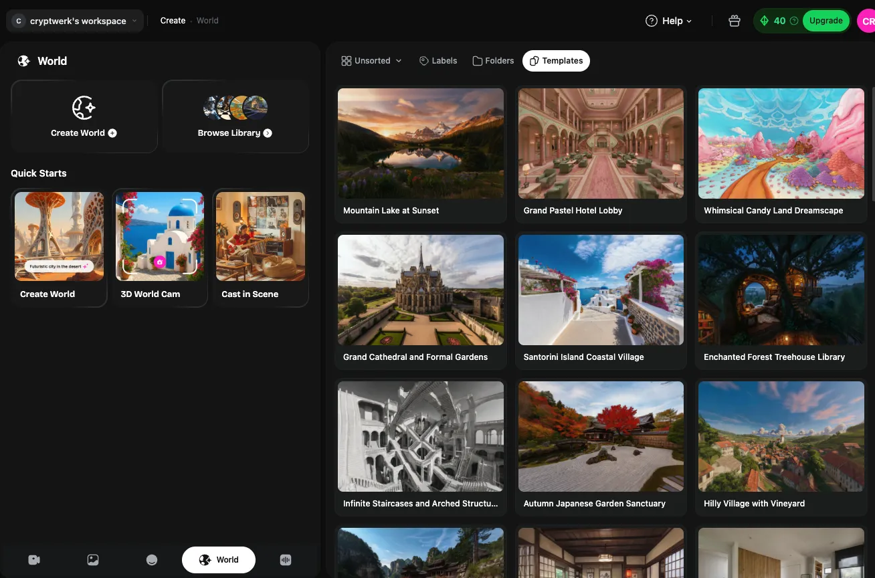
Task: Click the pink camera badge on 3D World Cam
Action: tap(159, 262)
